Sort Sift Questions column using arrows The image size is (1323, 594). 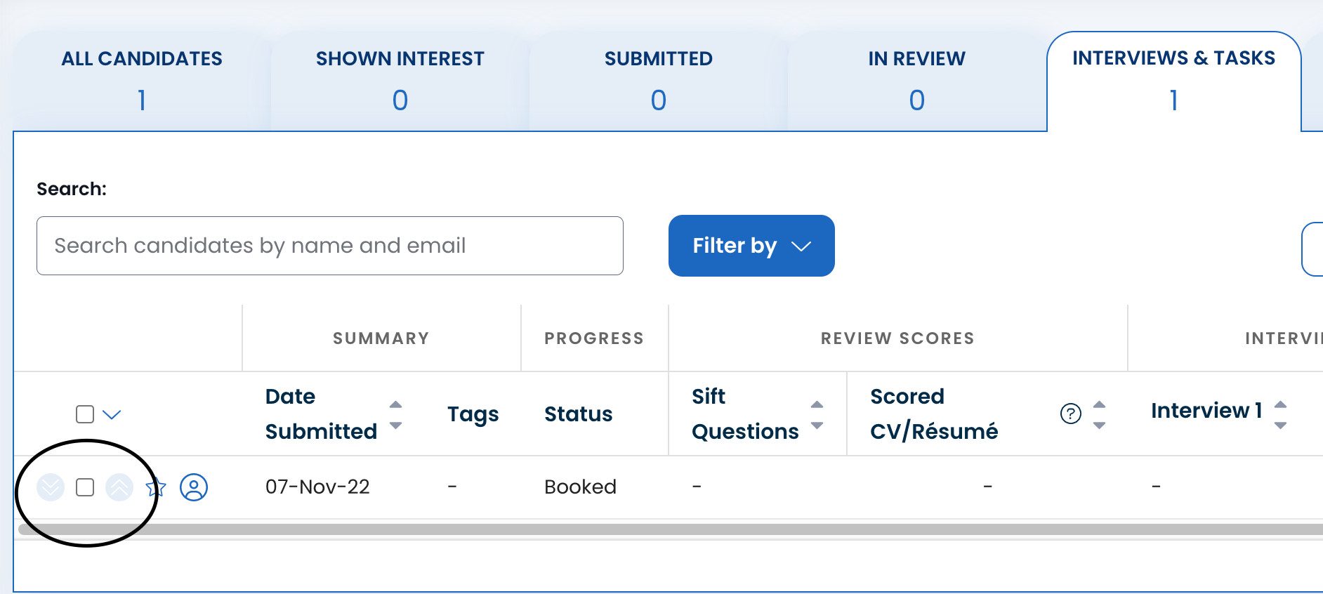[817, 414]
